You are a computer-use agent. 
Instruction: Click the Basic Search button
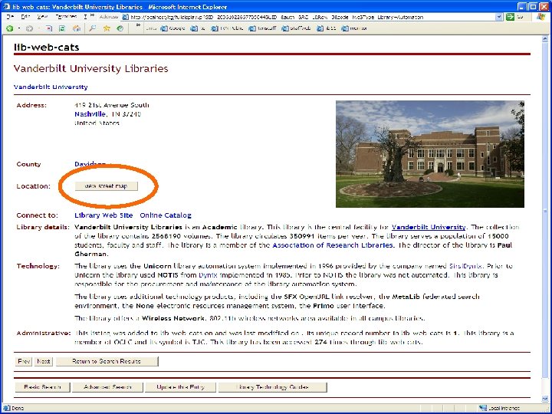coord(43,387)
